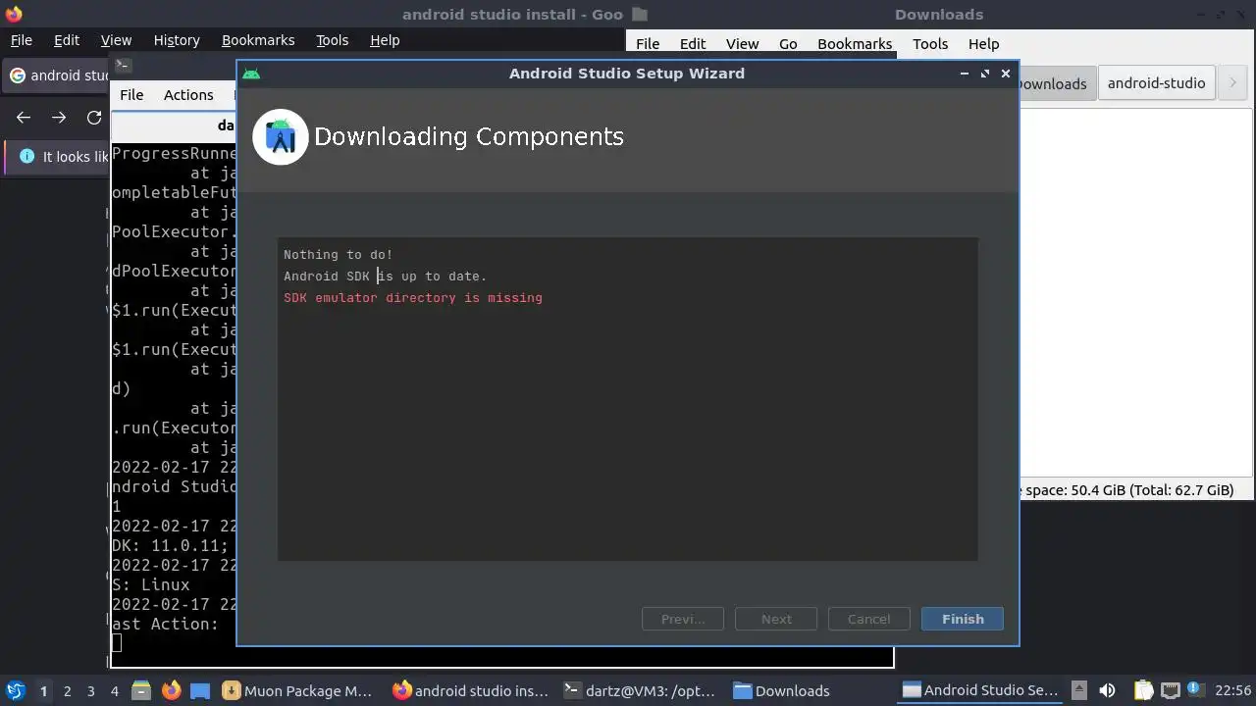Click the Android Studio logo in wizard header

coord(281,136)
